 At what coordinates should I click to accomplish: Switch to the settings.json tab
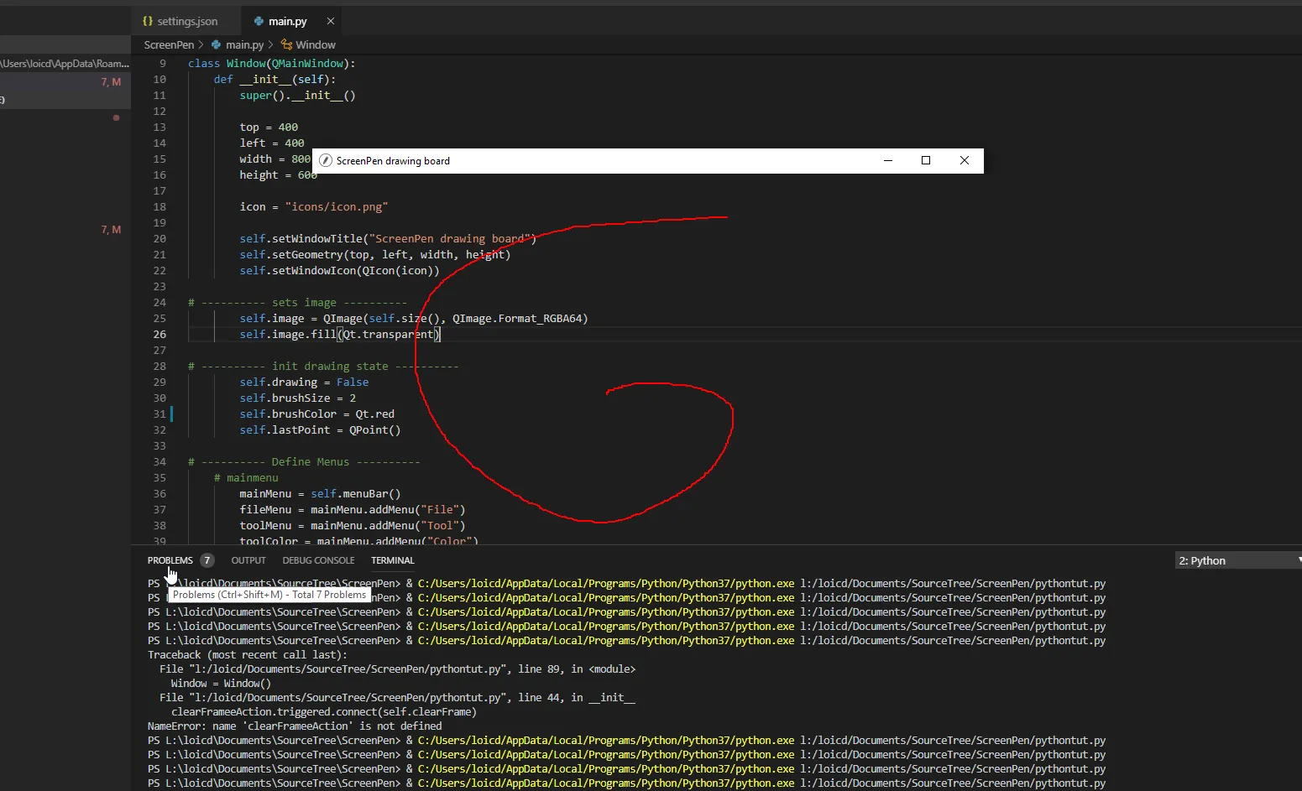(x=186, y=21)
